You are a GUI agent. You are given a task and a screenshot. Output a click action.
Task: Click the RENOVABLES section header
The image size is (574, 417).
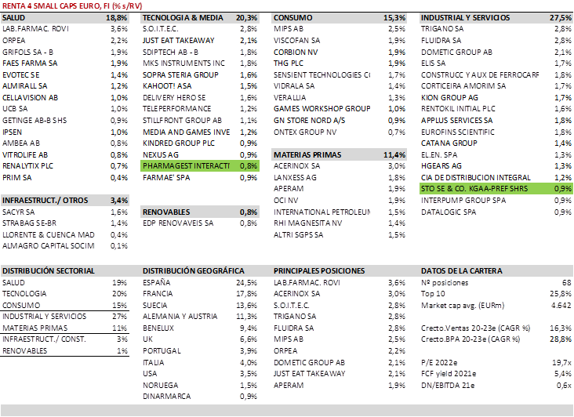click(x=200, y=212)
